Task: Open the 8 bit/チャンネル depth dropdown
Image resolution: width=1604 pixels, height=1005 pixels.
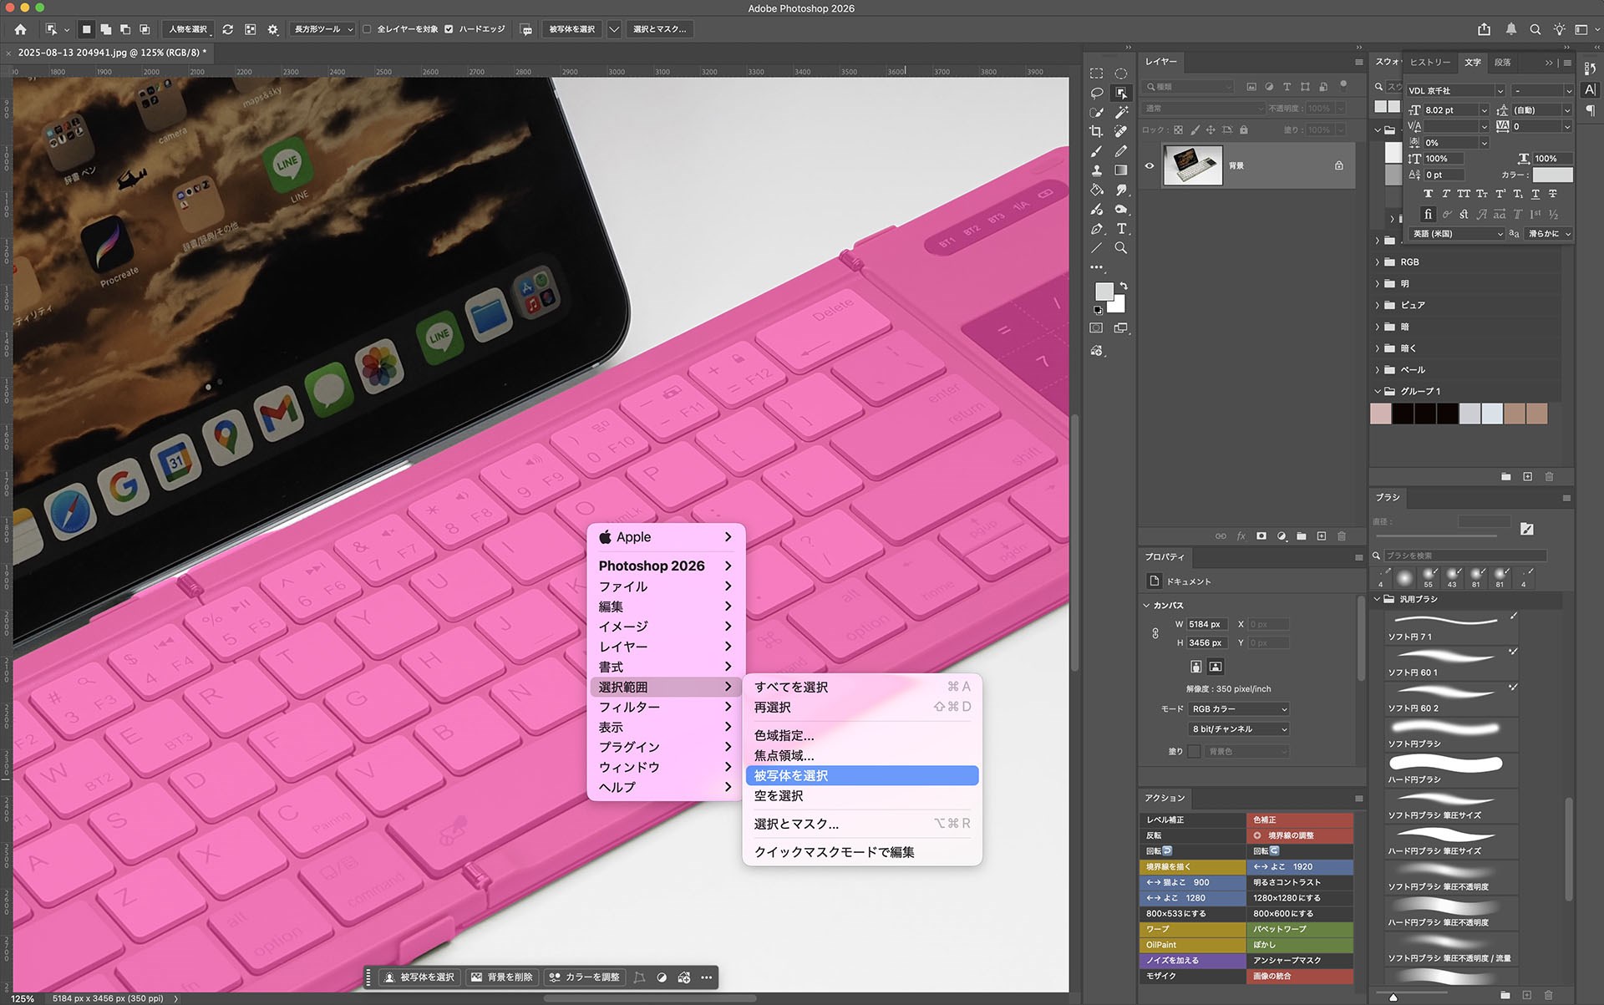Action: point(1237,728)
